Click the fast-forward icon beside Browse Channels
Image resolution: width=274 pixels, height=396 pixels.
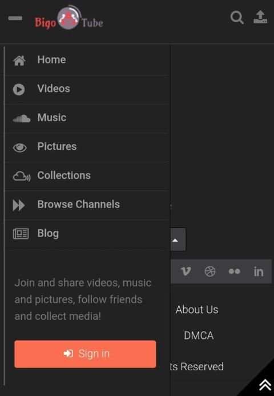19,205
